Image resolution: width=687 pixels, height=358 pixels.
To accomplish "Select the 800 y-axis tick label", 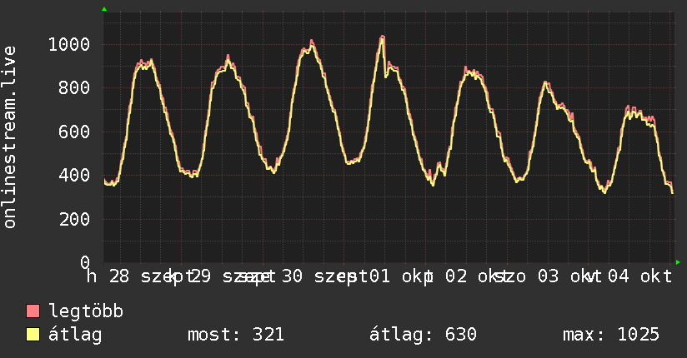I will (74, 88).
